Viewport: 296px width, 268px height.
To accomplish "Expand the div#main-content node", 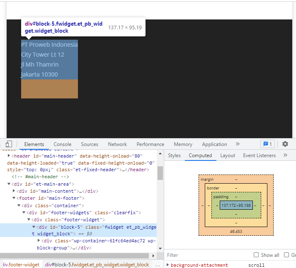I will click(14, 191).
